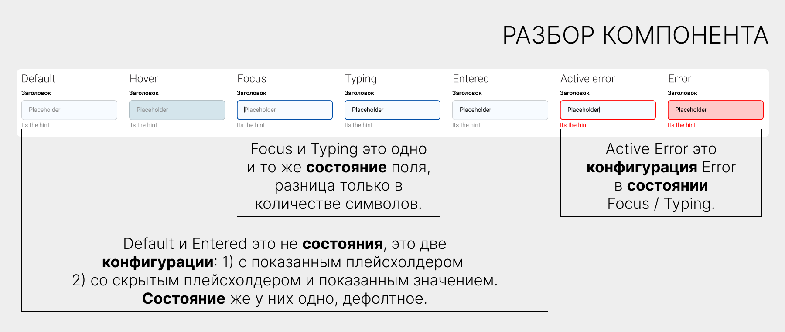Click the pink-filled Error input field

coord(715,110)
